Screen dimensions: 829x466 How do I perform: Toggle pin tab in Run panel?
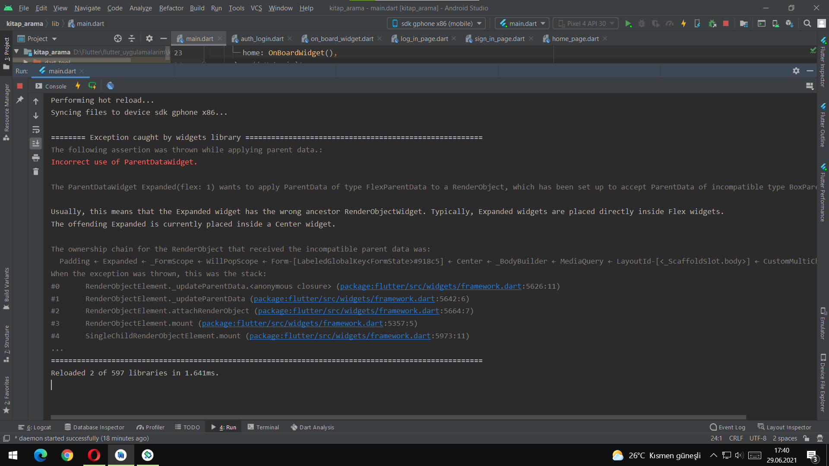(x=20, y=100)
